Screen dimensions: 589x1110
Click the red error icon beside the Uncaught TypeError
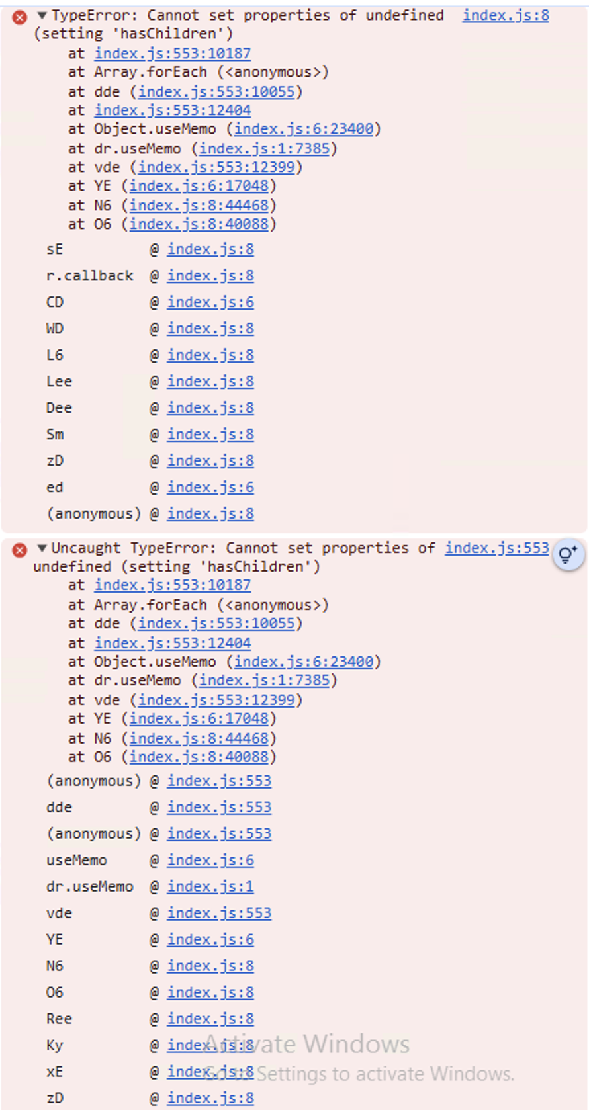click(x=20, y=550)
